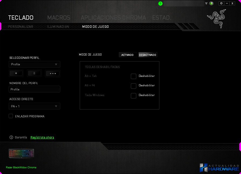Open the Iluminación sub-tab

click(58, 27)
